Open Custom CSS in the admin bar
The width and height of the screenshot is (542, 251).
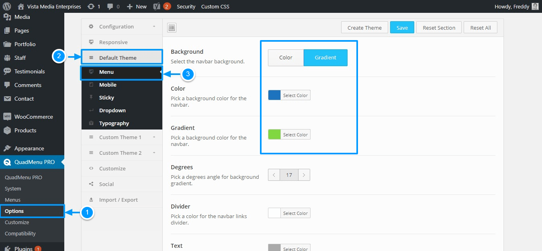coord(215,6)
